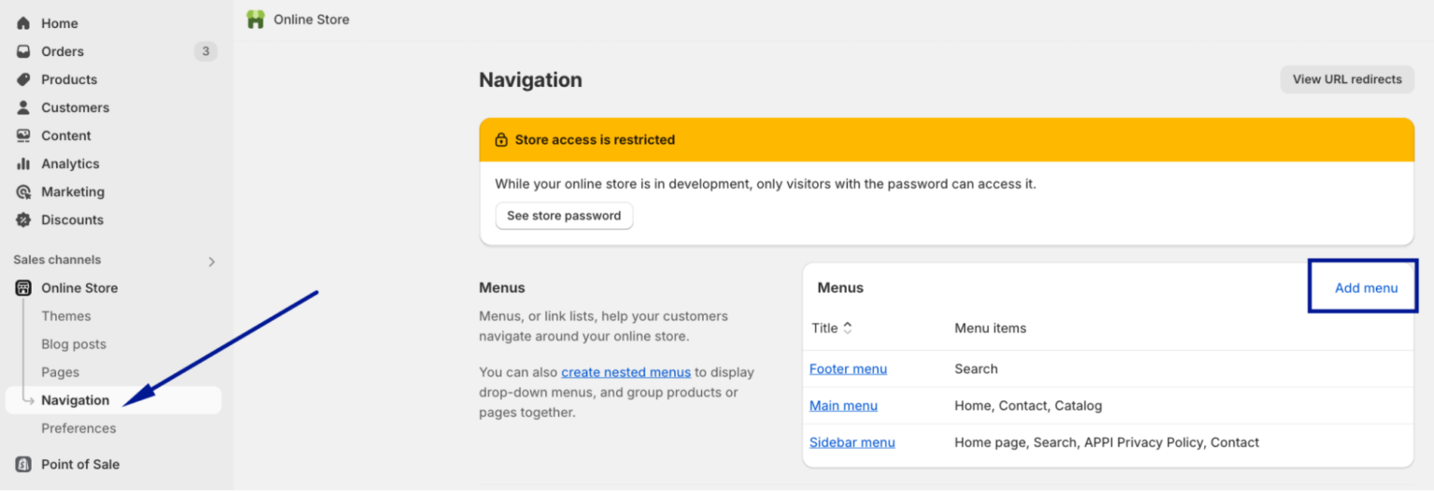Open Pages under Online Store
The height and width of the screenshot is (491, 1434).
60,372
